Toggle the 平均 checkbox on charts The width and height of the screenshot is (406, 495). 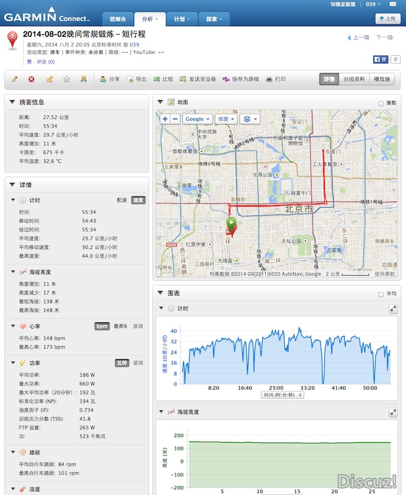pos(381,294)
